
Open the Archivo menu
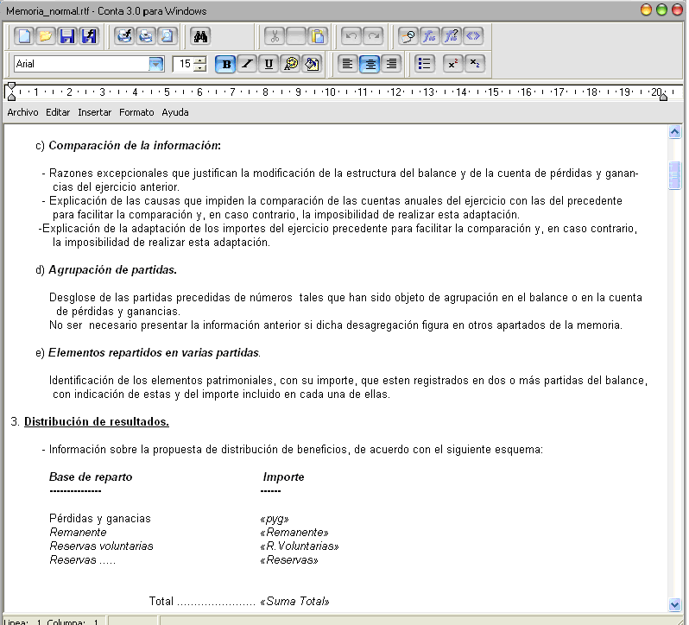point(22,112)
